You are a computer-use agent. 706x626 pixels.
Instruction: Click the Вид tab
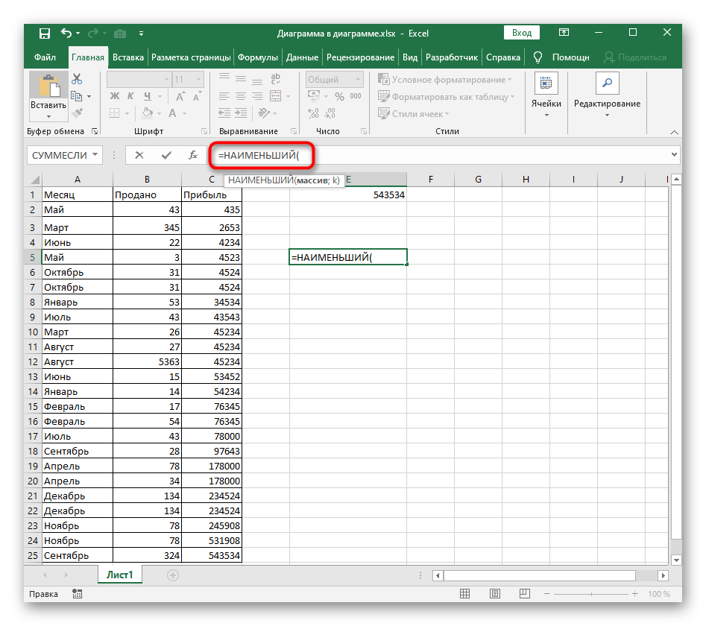pos(410,57)
